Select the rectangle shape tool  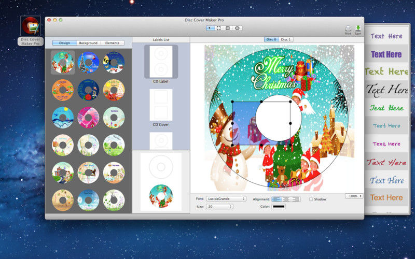pyautogui.click(x=228, y=28)
